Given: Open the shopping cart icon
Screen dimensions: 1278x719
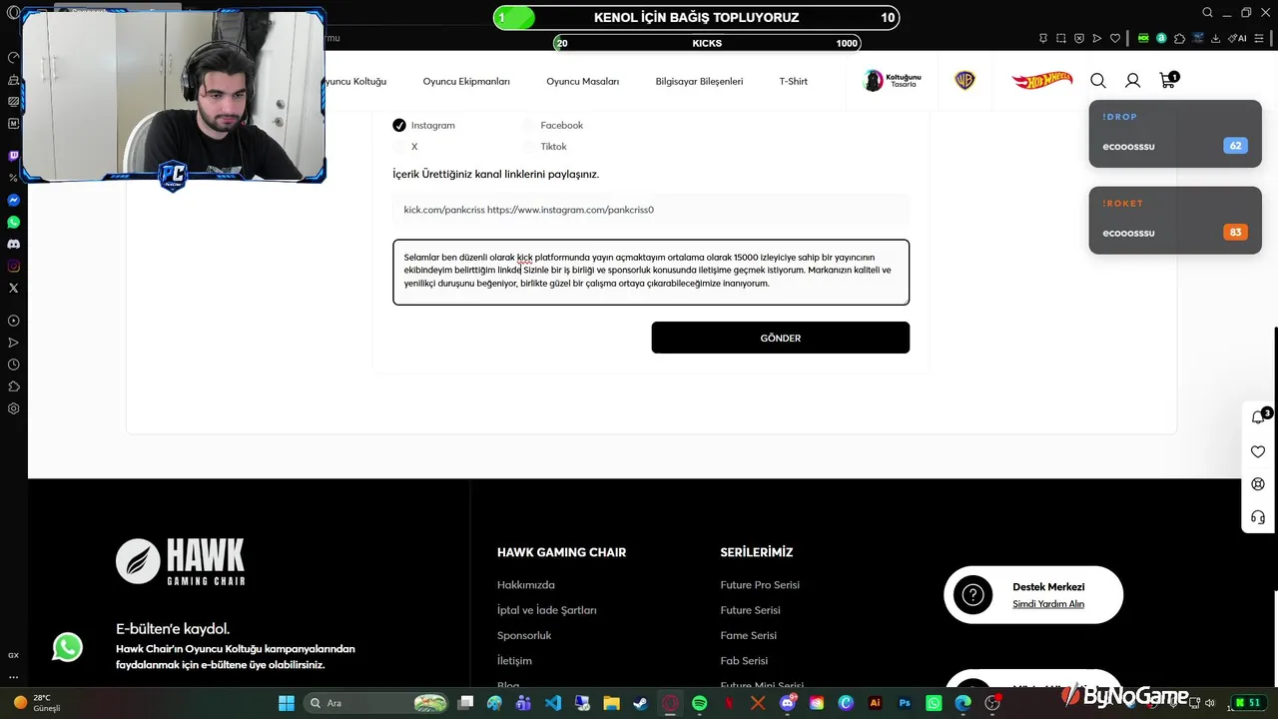Looking at the screenshot, I should tap(1167, 80).
